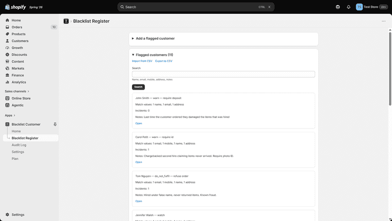Click Spring '26 edition label
Screen dimensions: 392x221
coord(36,7)
